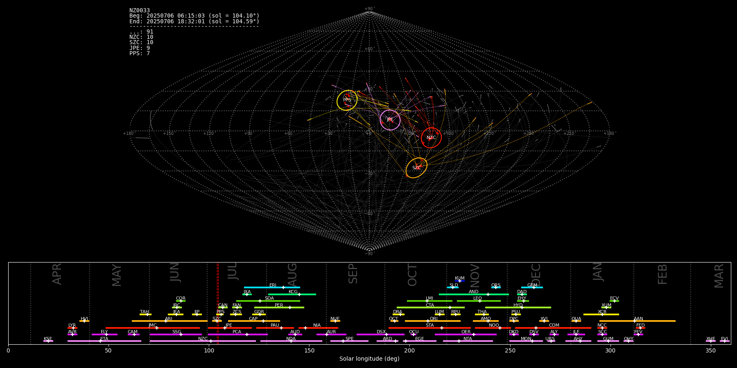This screenshot has height=368, width=737.
Task: Click the ORI shower label on timeline
Action: coord(434,319)
